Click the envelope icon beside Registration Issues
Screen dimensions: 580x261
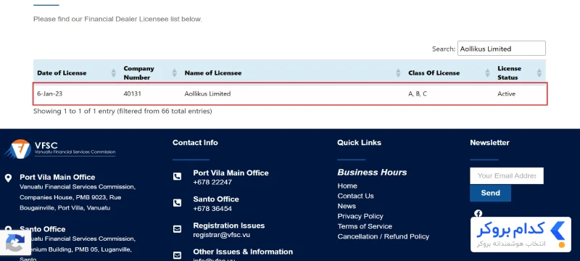click(x=177, y=229)
